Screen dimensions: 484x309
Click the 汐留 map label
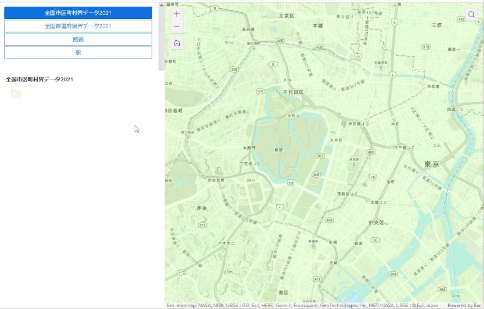pos(333,263)
